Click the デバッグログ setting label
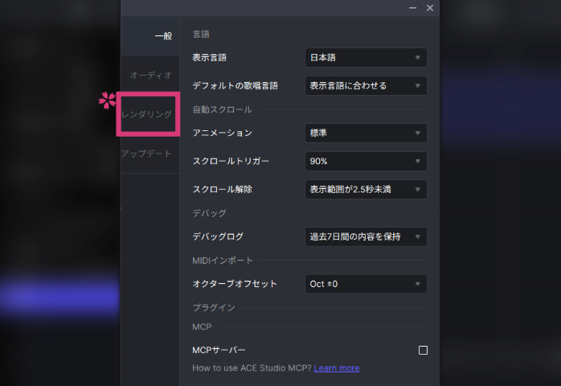Image resolution: width=561 pixels, height=386 pixels. click(217, 236)
